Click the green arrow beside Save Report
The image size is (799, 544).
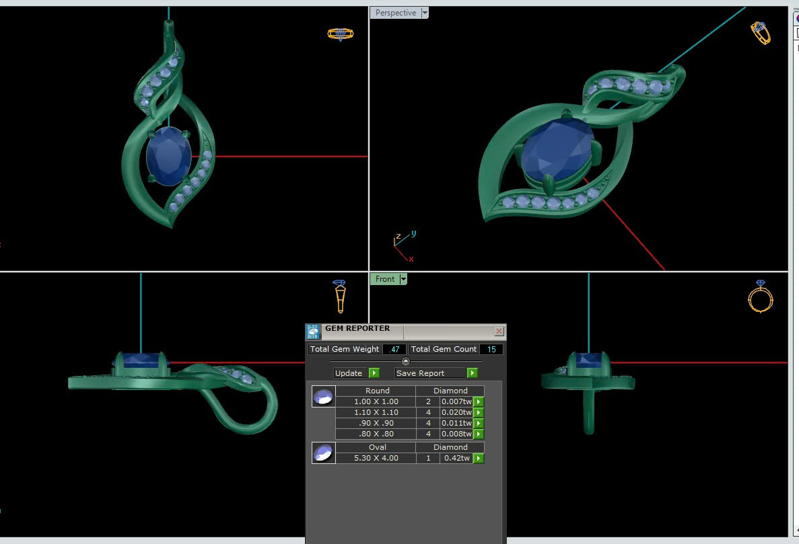pyautogui.click(x=473, y=373)
